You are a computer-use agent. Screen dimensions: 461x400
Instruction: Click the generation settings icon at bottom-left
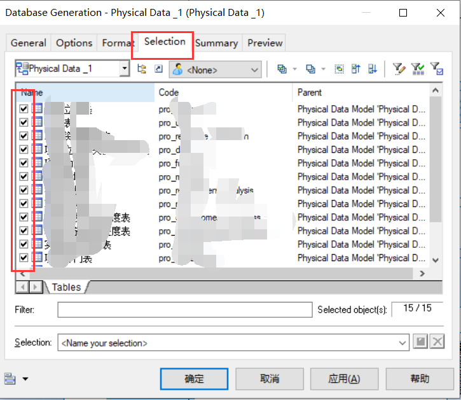(x=10, y=379)
